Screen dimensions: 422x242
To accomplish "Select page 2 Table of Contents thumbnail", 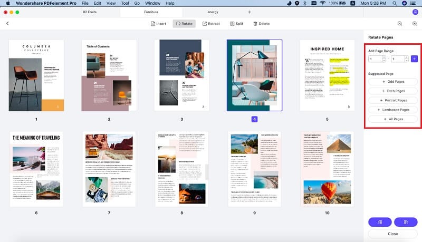I will 109,75.
